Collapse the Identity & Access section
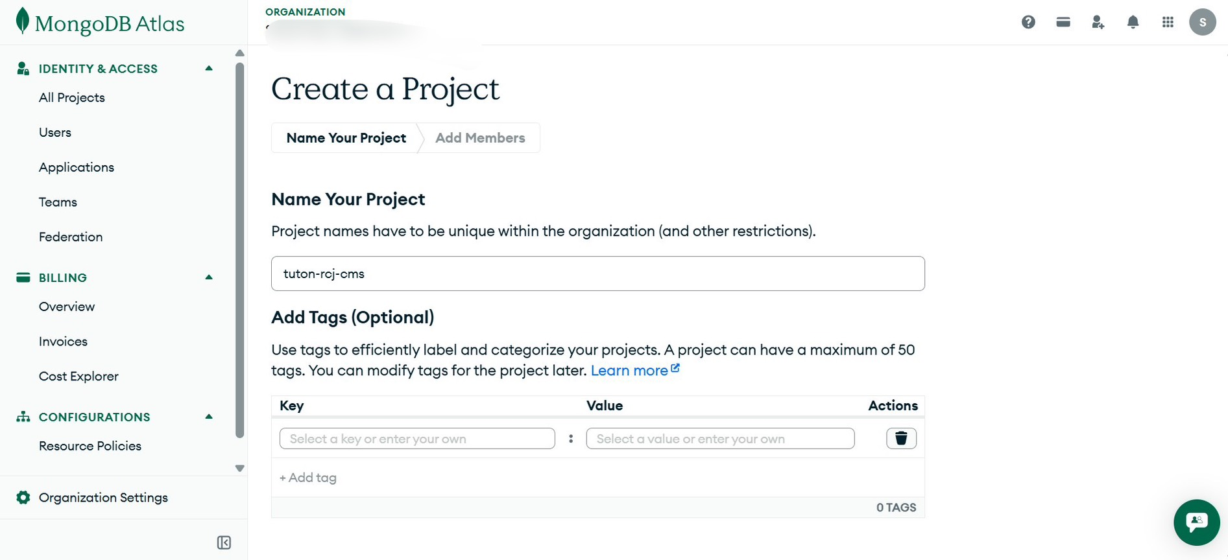 point(209,68)
